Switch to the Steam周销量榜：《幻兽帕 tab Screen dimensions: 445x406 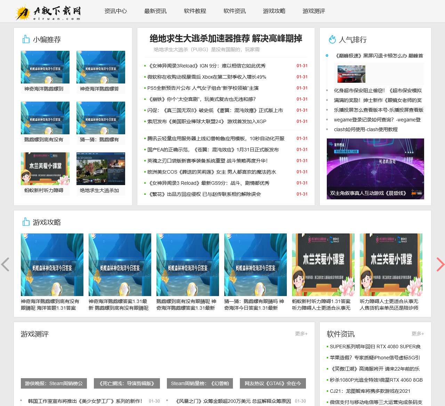point(200,384)
